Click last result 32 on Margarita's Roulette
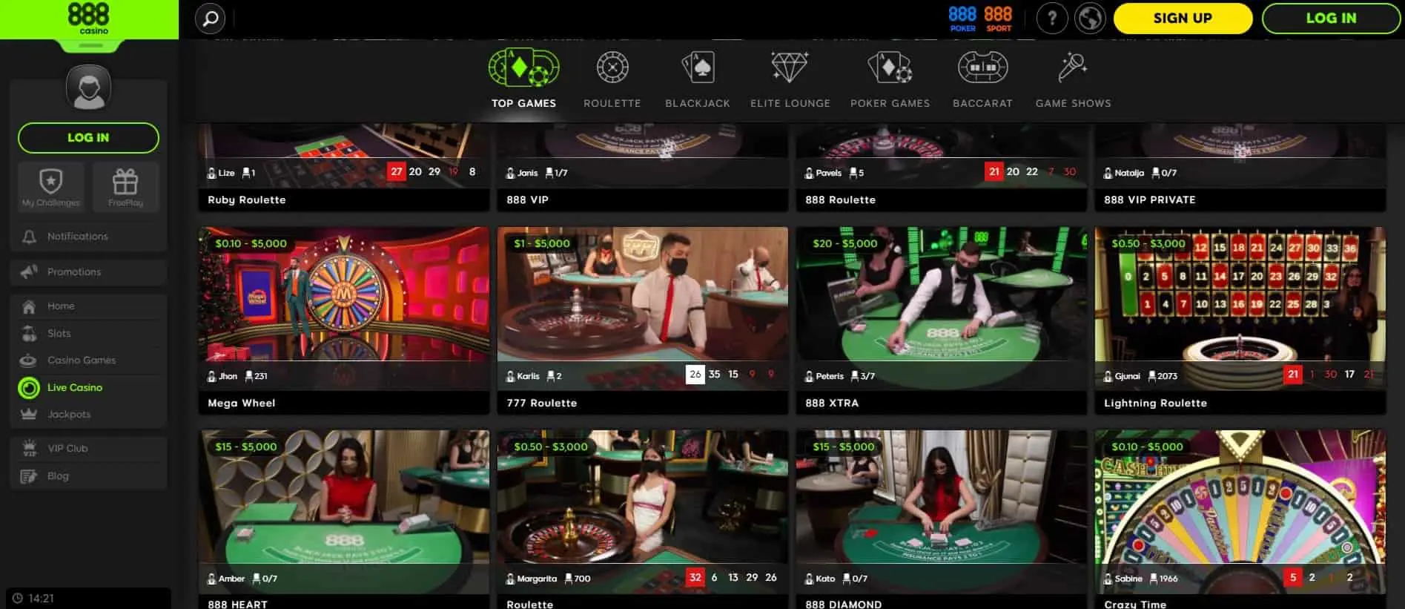Viewport: 1405px width, 609px height. [x=695, y=578]
